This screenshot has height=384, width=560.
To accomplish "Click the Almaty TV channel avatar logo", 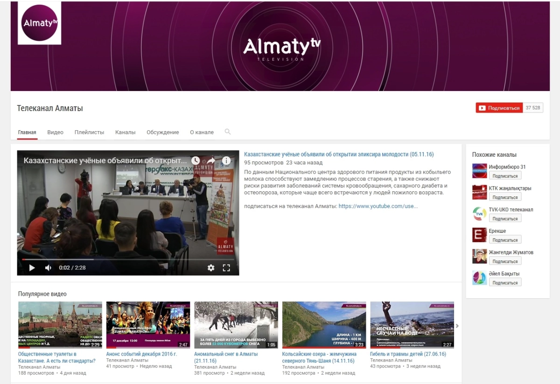I will 40,23.
